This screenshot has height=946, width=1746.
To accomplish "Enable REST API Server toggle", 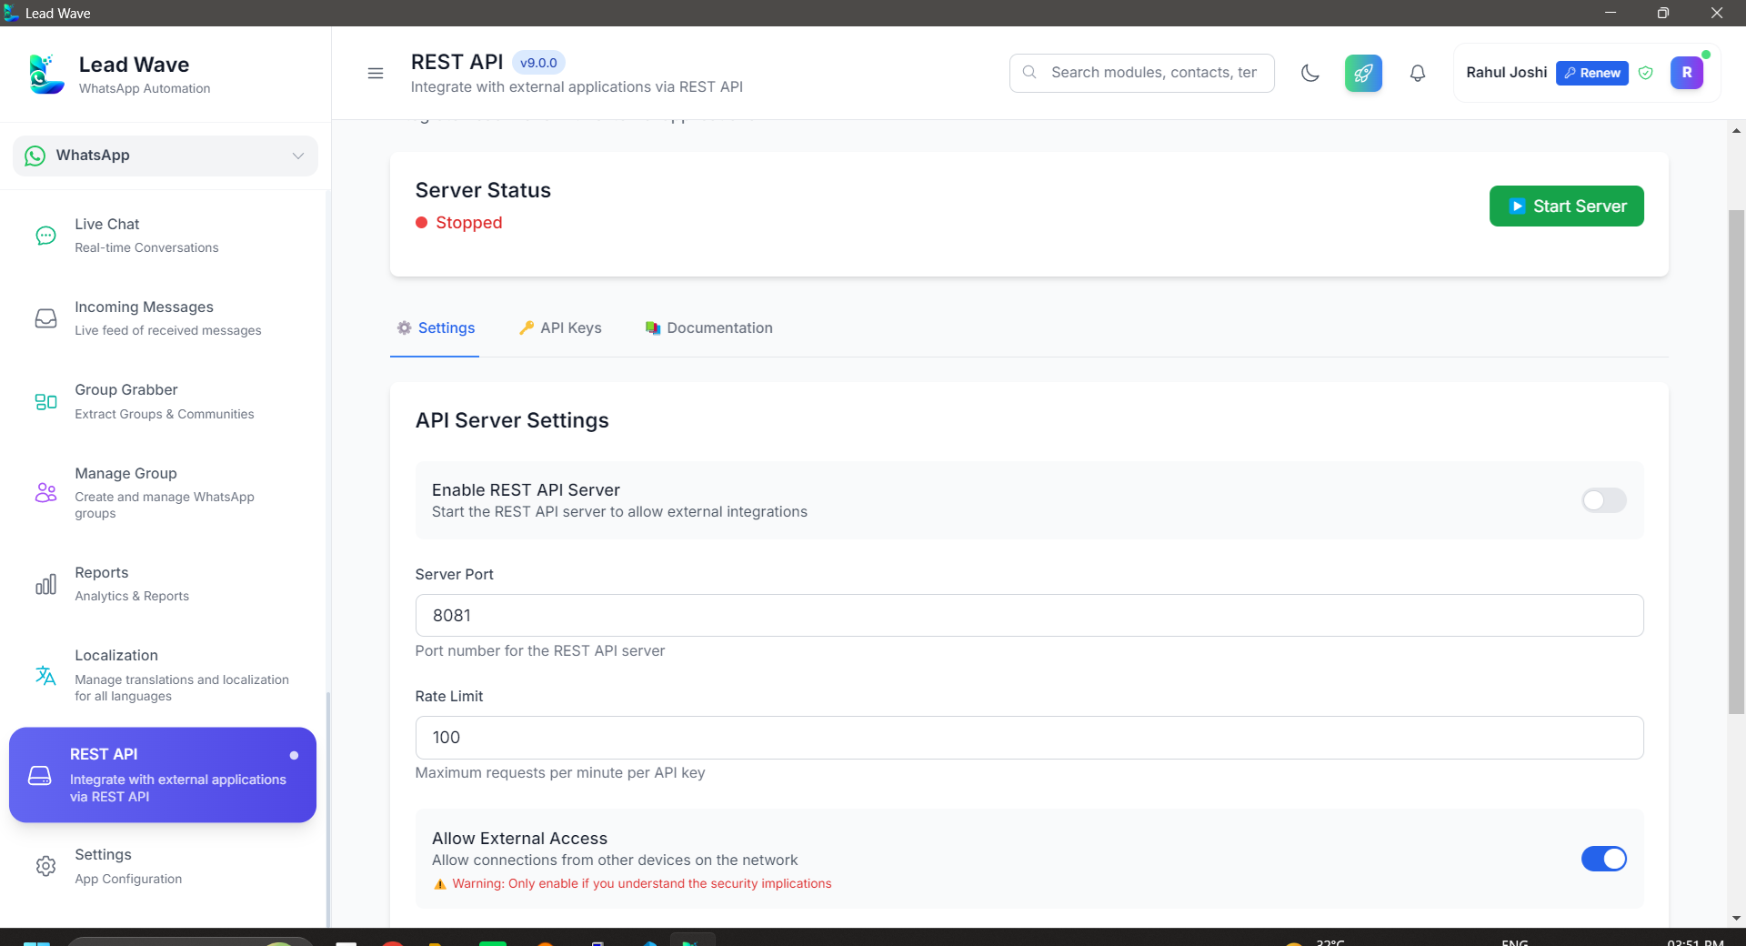I will (1603, 500).
